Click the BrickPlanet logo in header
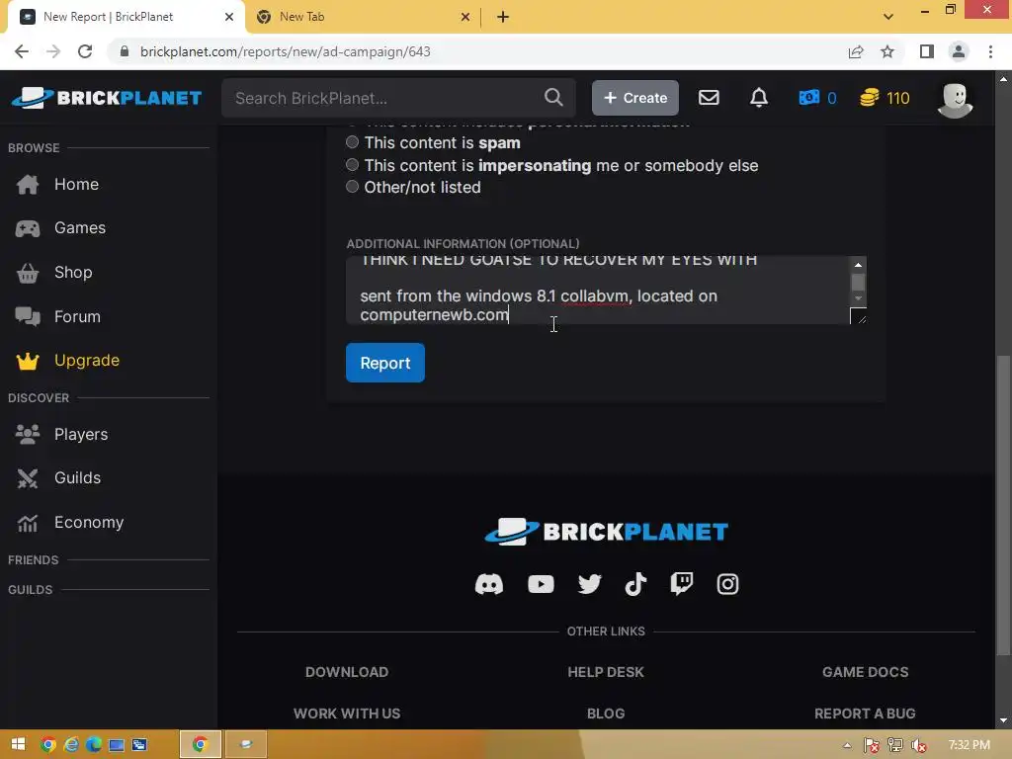The height and width of the screenshot is (759, 1012). pos(107,98)
